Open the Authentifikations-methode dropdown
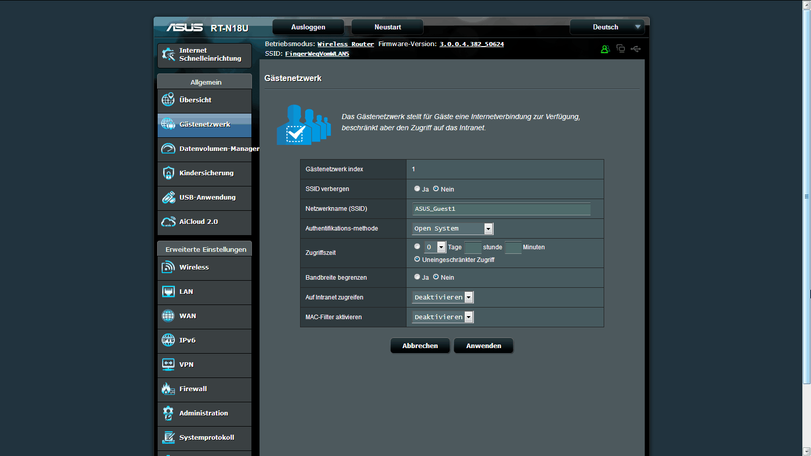811x456 pixels. point(453,229)
